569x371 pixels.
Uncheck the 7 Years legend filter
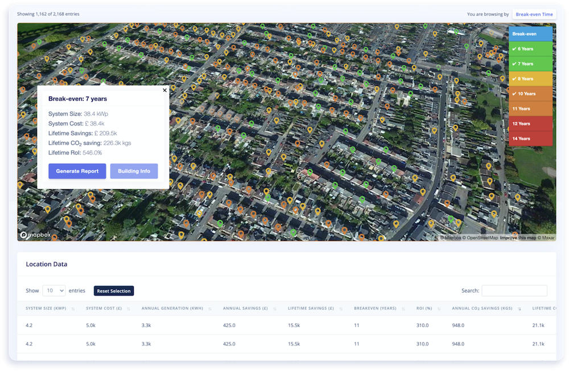(530, 64)
